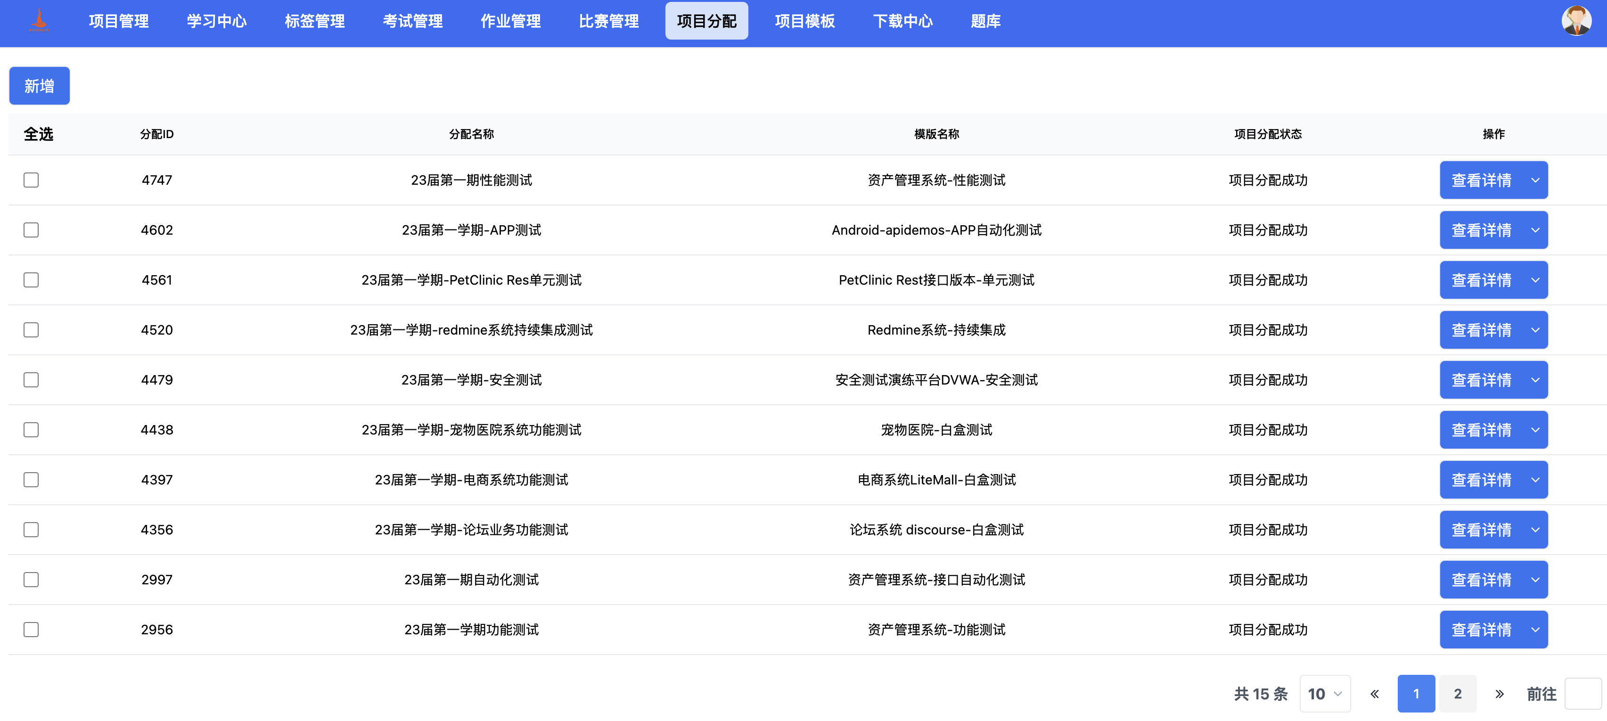Go to next page with double-right arrow

click(1499, 694)
